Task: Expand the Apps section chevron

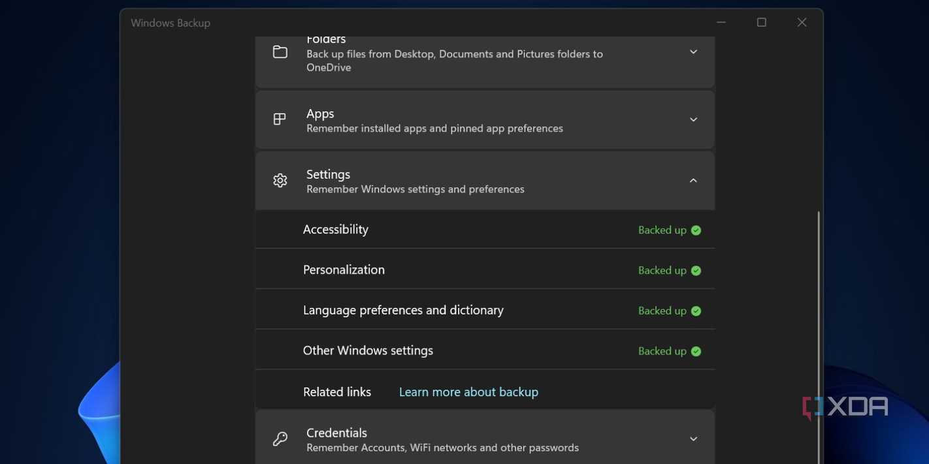Action: (x=693, y=119)
